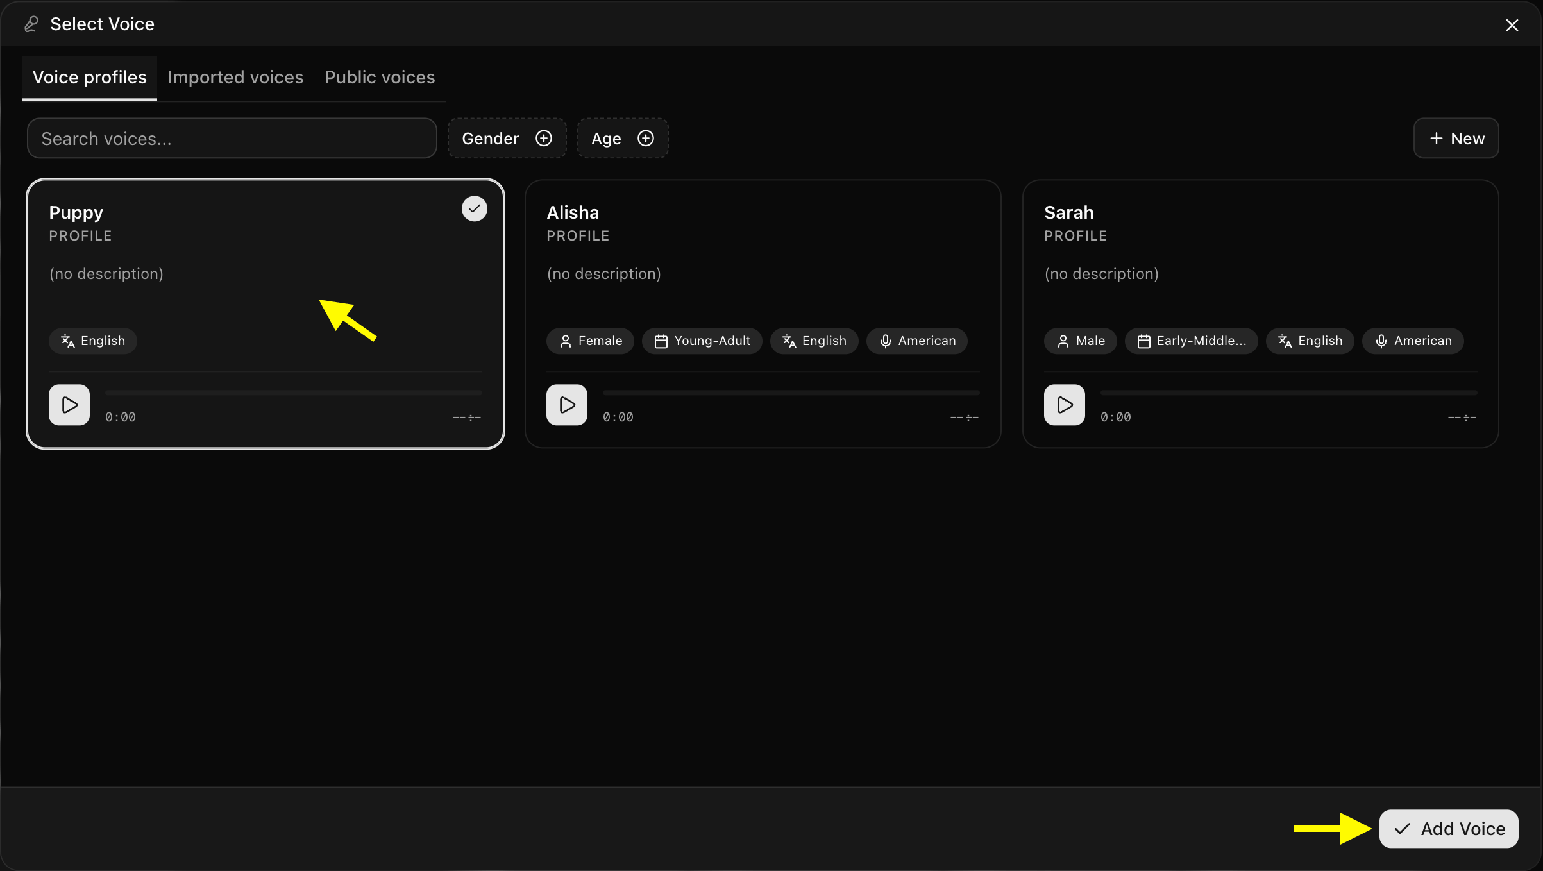Click the Puppy profile name
Image resolution: width=1543 pixels, height=871 pixels.
pyautogui.click(x=76, y=213)
